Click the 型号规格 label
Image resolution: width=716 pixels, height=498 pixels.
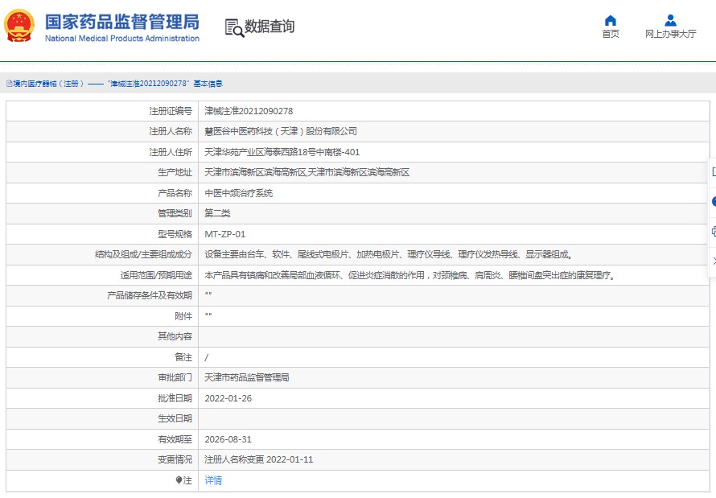point(175,234)
